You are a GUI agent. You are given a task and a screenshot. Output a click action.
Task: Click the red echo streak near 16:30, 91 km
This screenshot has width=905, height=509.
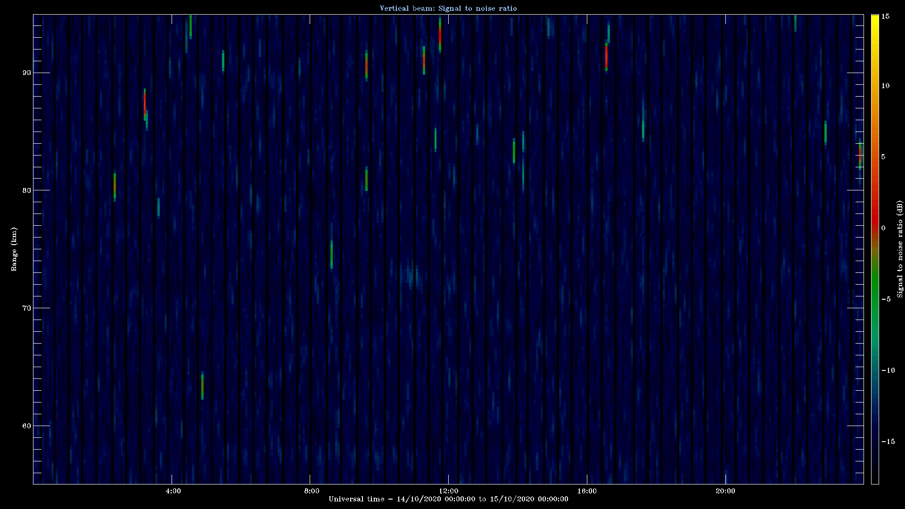(x=606, y=57)
